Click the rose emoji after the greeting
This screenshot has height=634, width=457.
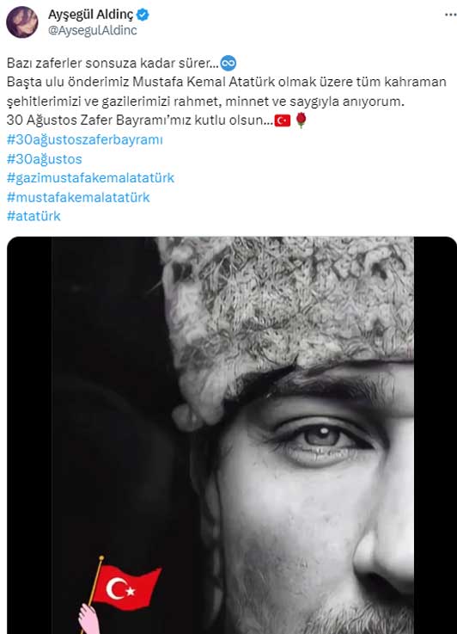pos(302,120)
